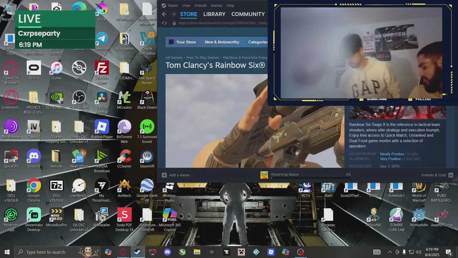Image resolution: width=458 pixels, height=258 pixels.
Task: Switch to the COMMUNITY tab in Steam
Action: point(248,14)
